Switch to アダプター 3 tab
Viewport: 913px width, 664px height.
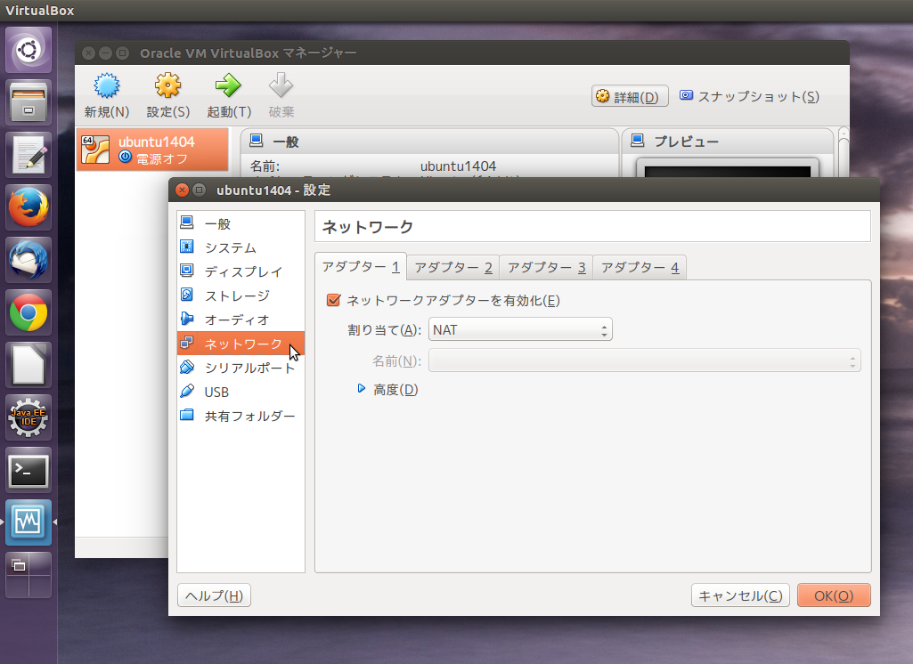pos(546,268)
